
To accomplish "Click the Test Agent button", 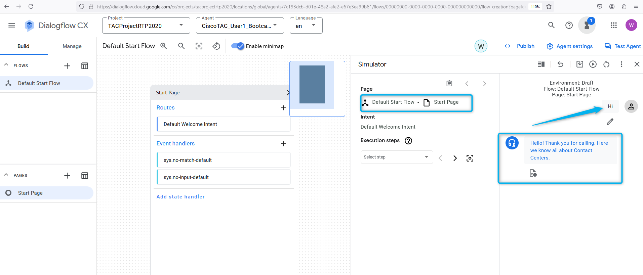I will point(622,46).
